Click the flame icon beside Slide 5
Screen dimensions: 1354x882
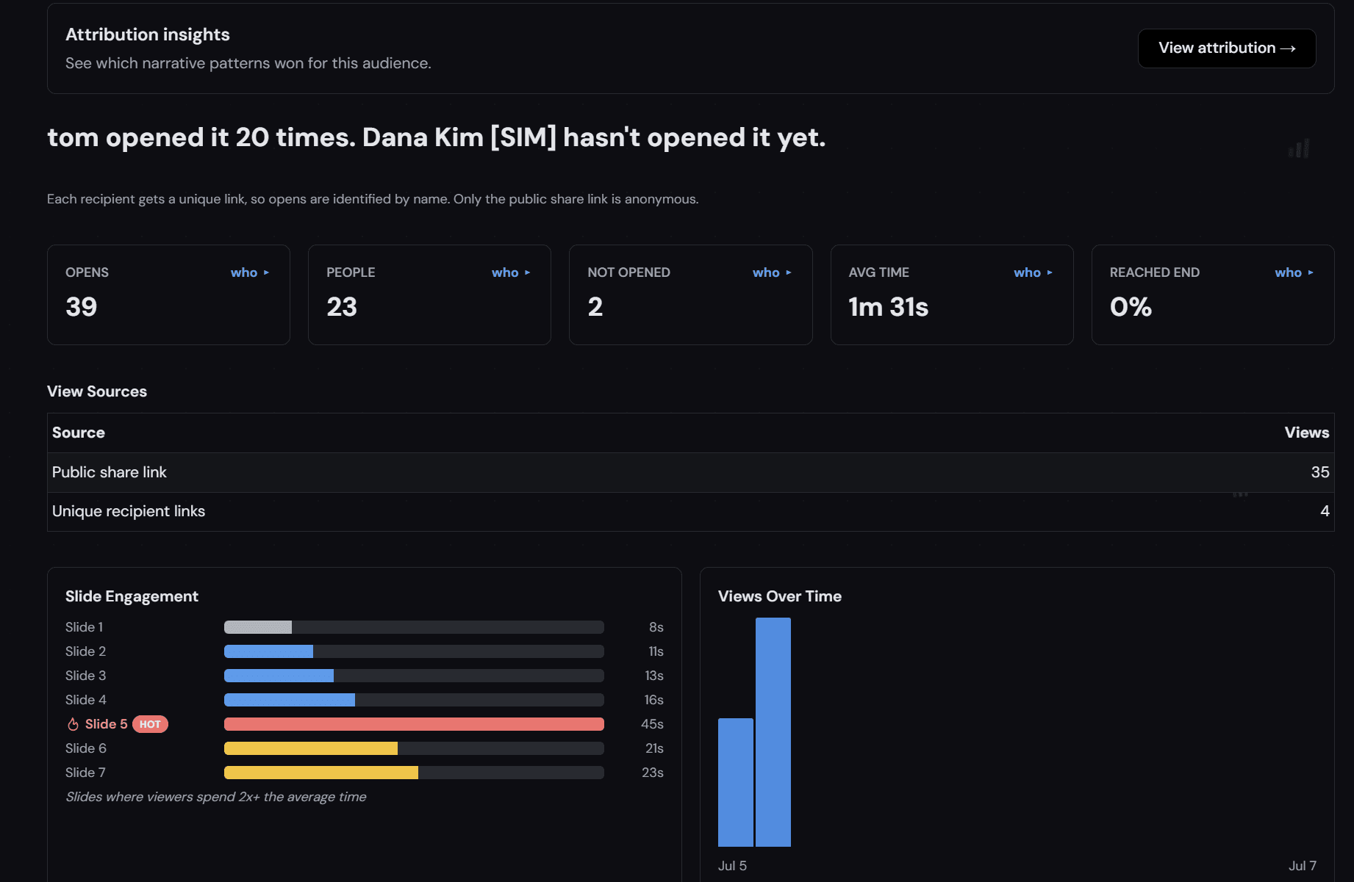73,724
